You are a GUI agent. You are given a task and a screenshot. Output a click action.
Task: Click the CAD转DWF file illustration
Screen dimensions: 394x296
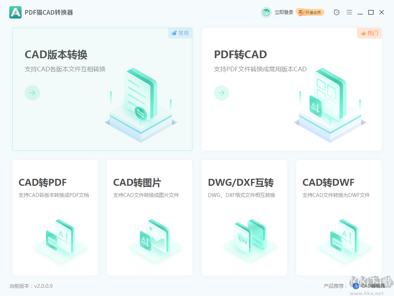344,240
